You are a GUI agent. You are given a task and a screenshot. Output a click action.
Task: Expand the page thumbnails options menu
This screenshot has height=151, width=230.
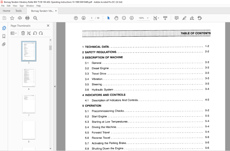tap(13, 33)
